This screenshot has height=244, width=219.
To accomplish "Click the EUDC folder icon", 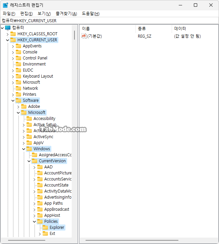I will pos(18,70).
